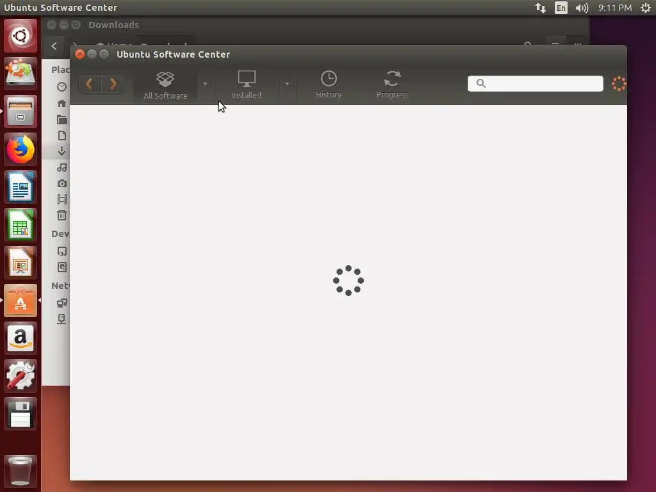Show the Installed software view
The image size is (656, 492).
point(247,85)
